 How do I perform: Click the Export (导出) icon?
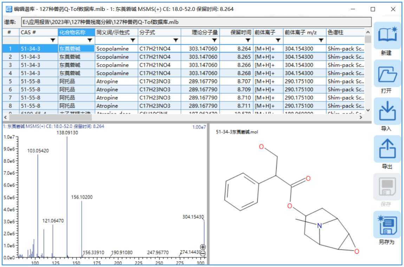(x=387, y=150)
